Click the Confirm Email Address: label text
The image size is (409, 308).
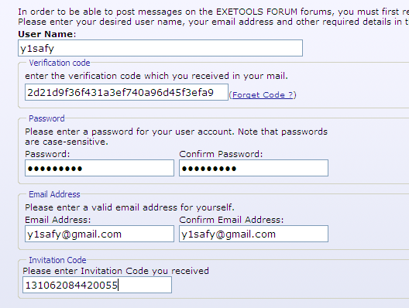[232, 220]
